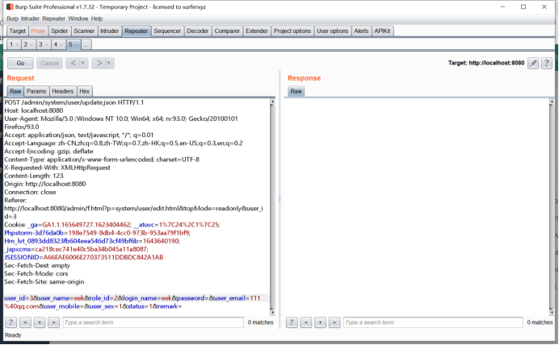Switch to the Proxy tab
Viewport: 559px width, 345px height.
point(38,31)
